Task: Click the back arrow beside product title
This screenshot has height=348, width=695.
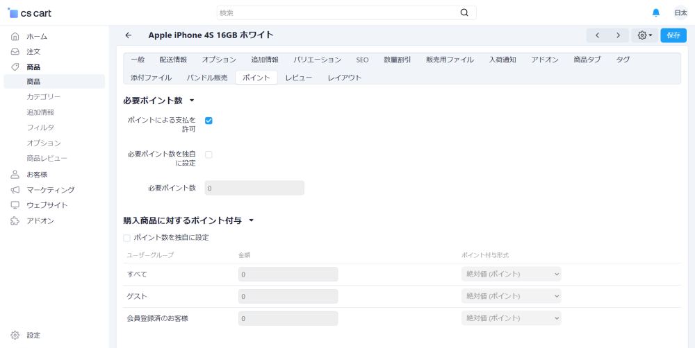Action: (x=129, y=35)
